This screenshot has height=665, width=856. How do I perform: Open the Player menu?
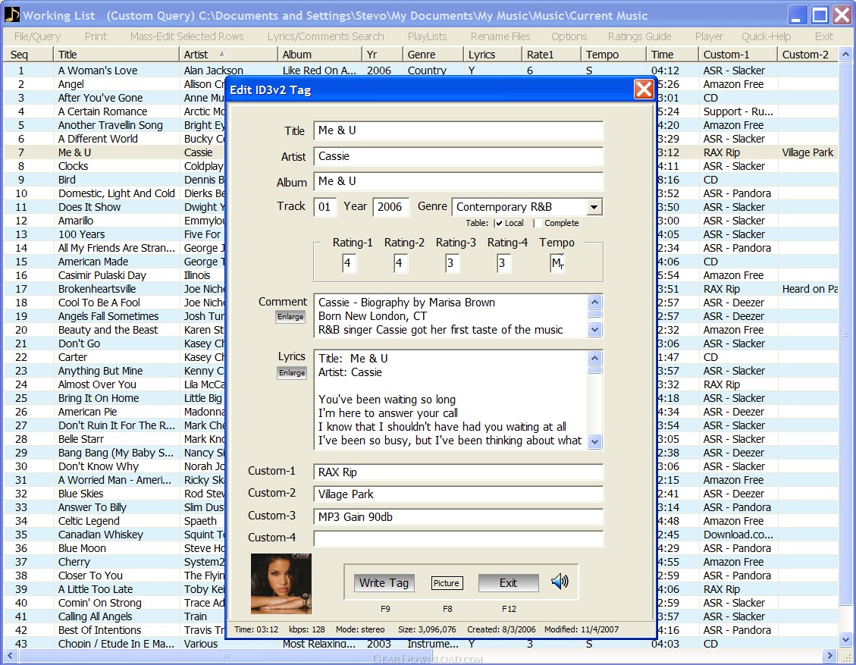point(709,36)
